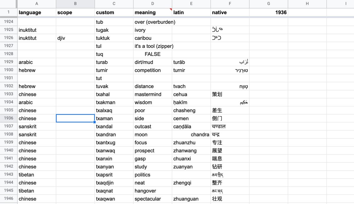354x204 pixels.
Task: Select the 'tuq' cell
Action: pyautogui.click(x=114, y=54)
